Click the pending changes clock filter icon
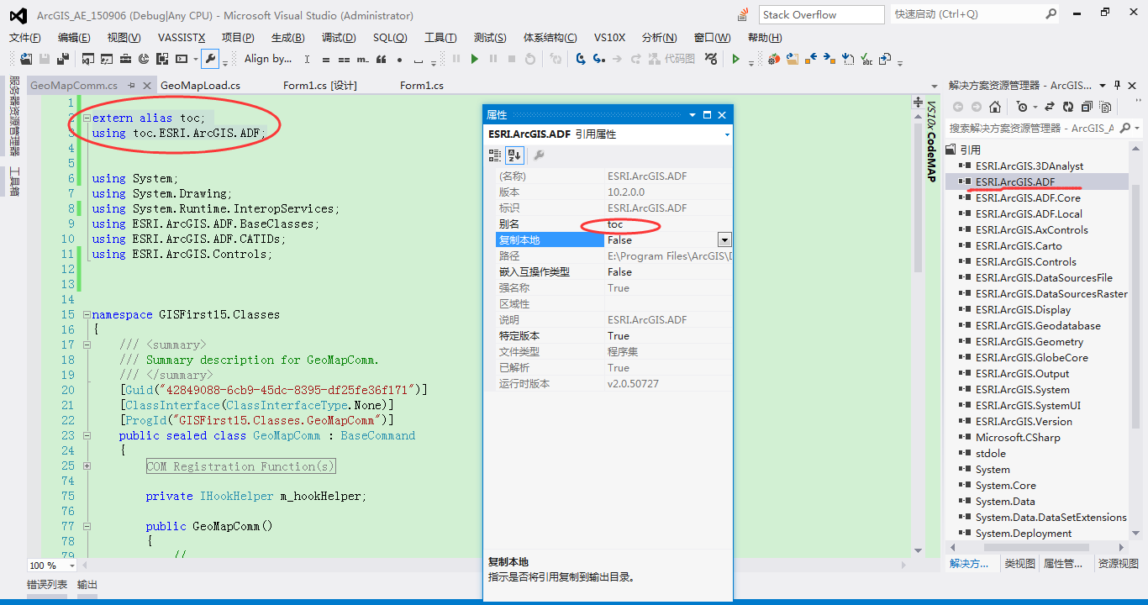Image resolution: width=1148 pixels, height=605 pixels. pos(1023,107)
